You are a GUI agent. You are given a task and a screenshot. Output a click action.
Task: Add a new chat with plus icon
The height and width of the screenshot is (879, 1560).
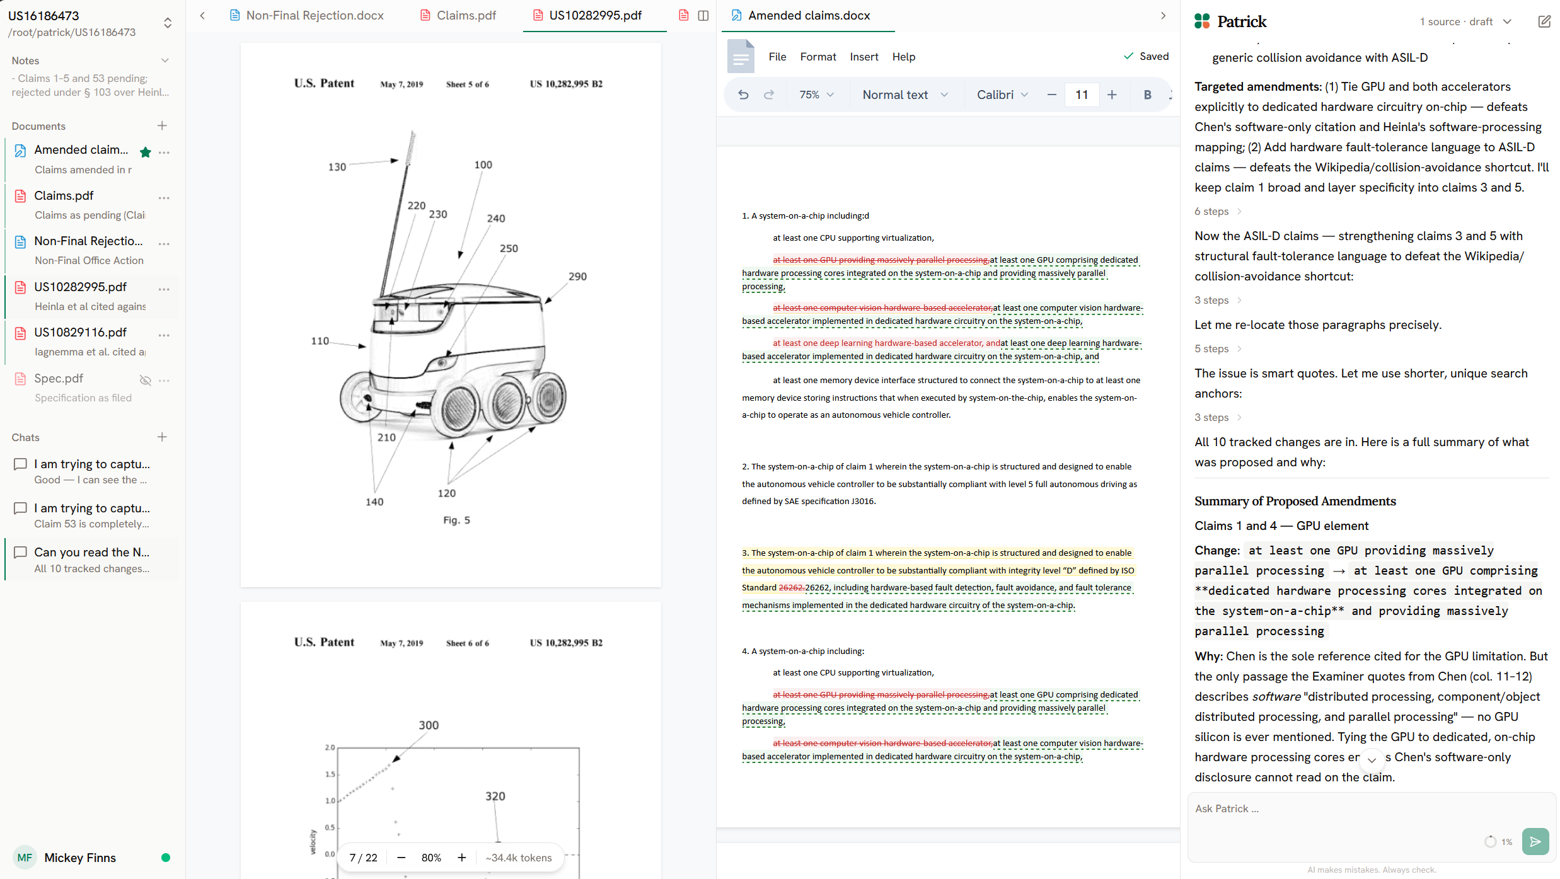(x=162, y=437)
